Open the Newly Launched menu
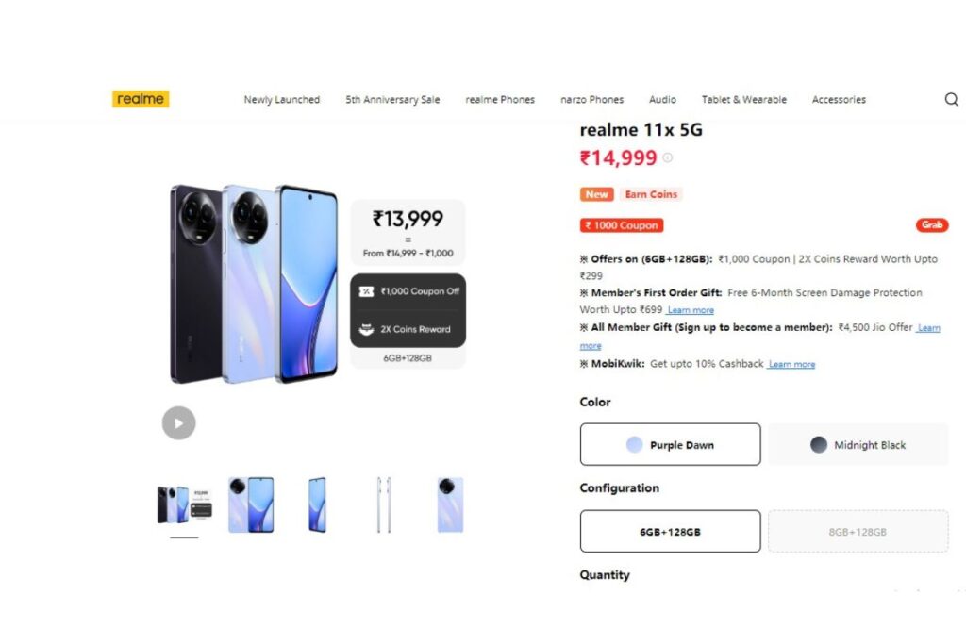This screenshot has width=966, height=644. 281,100
